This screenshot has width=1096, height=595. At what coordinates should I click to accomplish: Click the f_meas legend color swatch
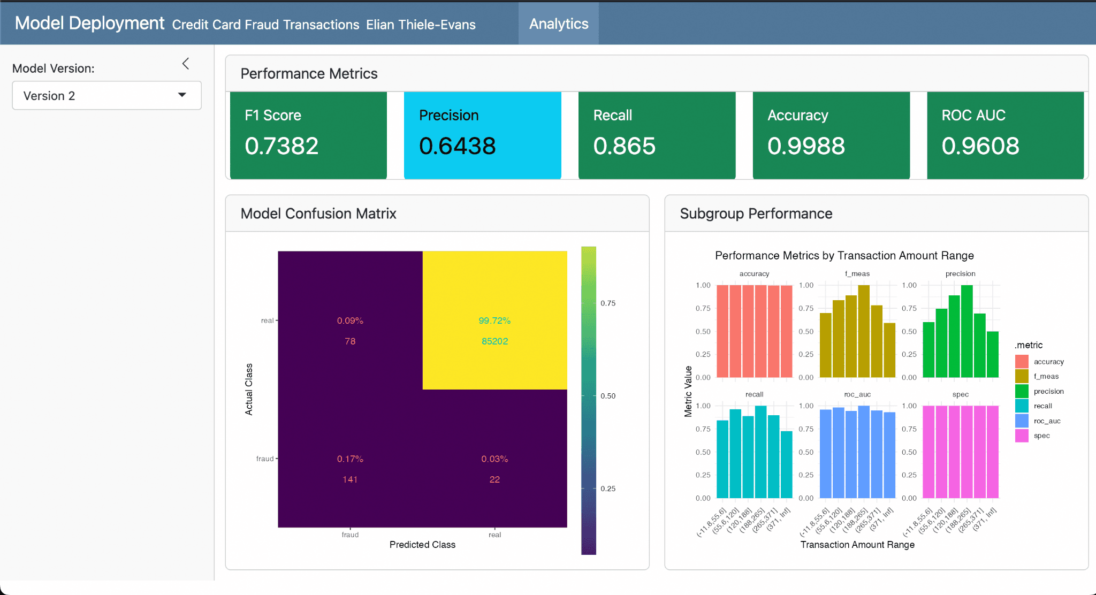pos(1022,376)
